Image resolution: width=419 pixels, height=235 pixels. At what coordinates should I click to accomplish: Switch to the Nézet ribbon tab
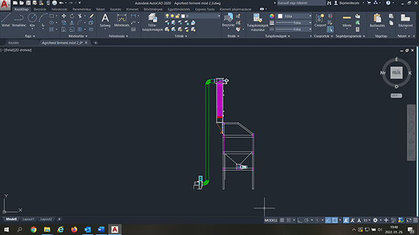[100, 9]
